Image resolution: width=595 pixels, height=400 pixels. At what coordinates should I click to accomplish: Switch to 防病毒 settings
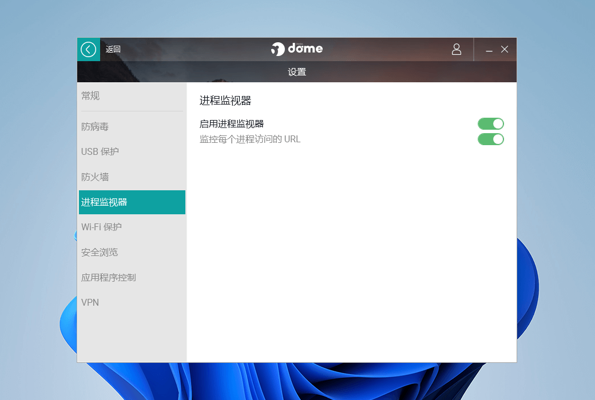95,127
